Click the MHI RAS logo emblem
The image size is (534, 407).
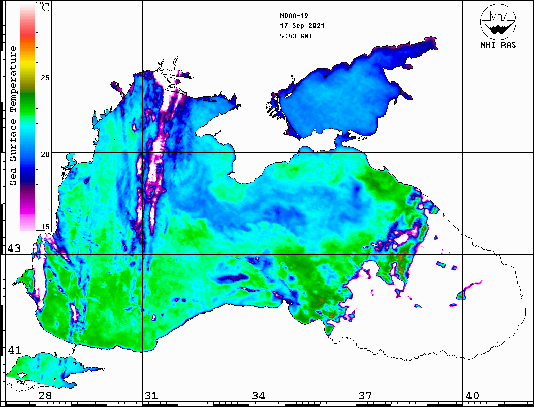tap(498, 22)
